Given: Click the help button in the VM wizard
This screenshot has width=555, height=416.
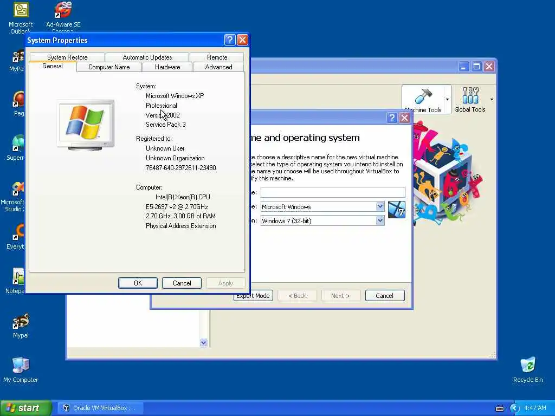Looking at the screenshot, I should tap(391, 118).
